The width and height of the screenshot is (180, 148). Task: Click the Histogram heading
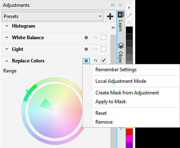click(x=24, y=26)
